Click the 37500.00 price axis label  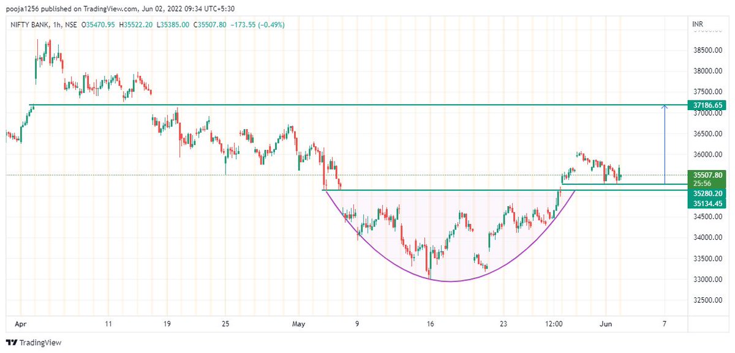(x=707, y=92)
